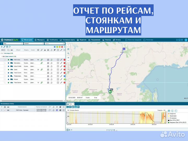The width and height of the screenshot is (188, 141).
Task: Click the sigma summary icon in track toolbar
Action: click(x=68, y=107)
